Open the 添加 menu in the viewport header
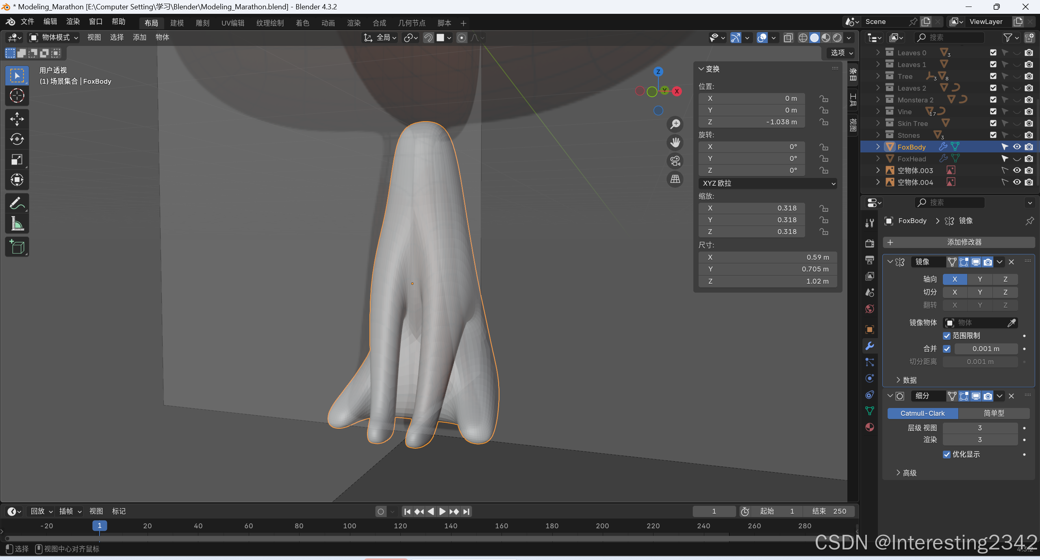 coord(139,37)
